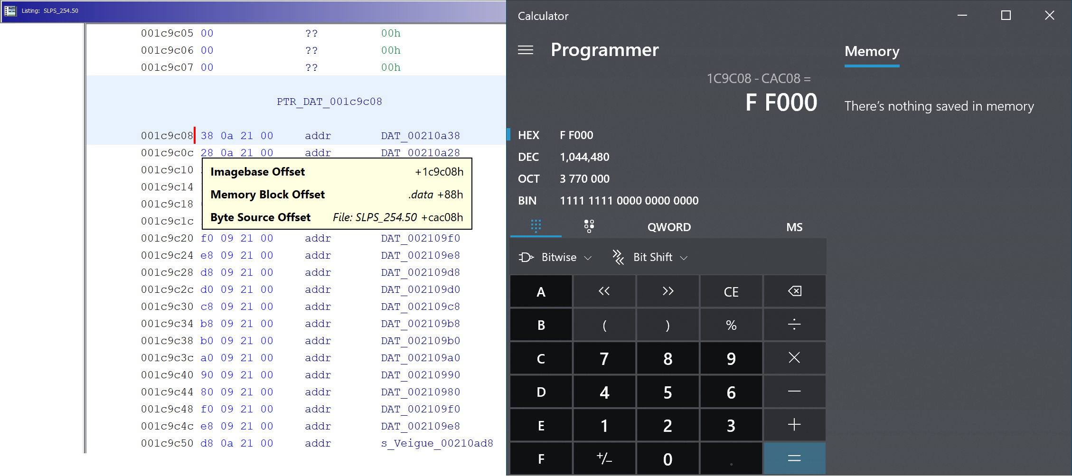Viewport: 1072px width, 476px height.
Task: Click DAT_00210a28 reference in listing
Action: [x=420, y=153]
